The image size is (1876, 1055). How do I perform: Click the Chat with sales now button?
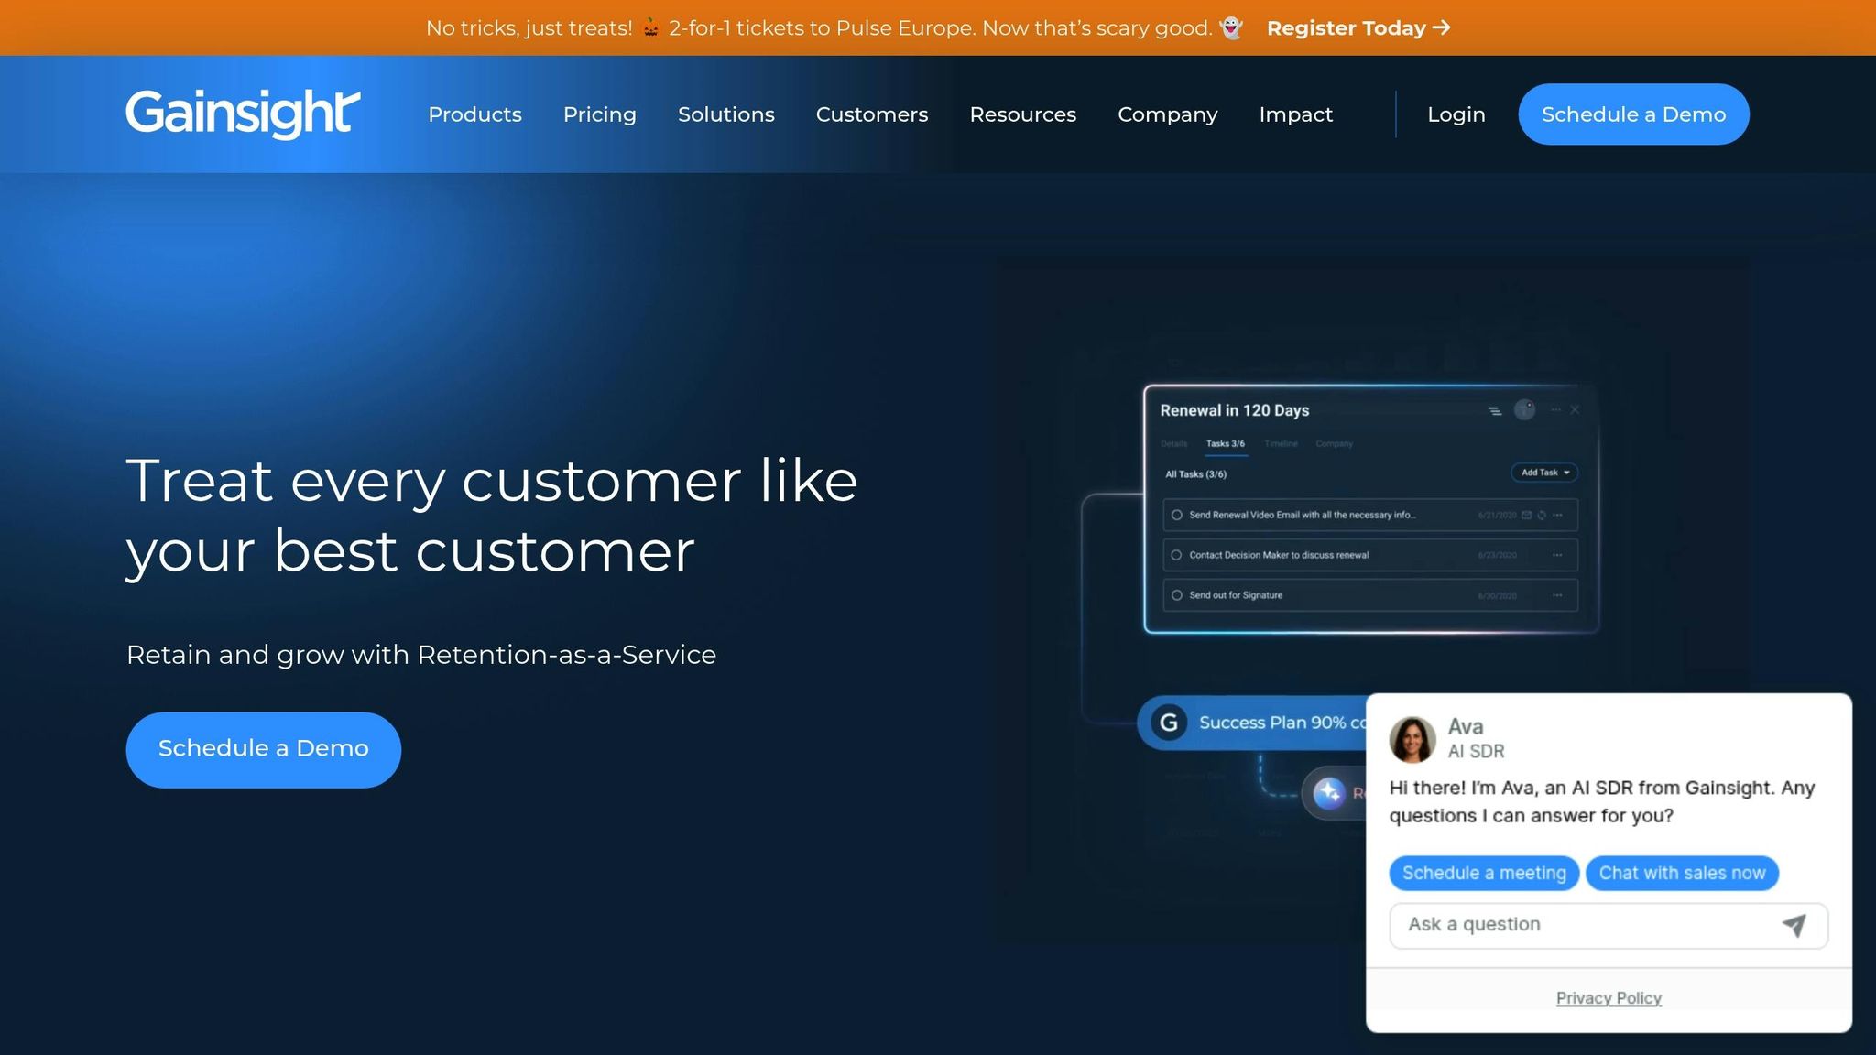1682,873
